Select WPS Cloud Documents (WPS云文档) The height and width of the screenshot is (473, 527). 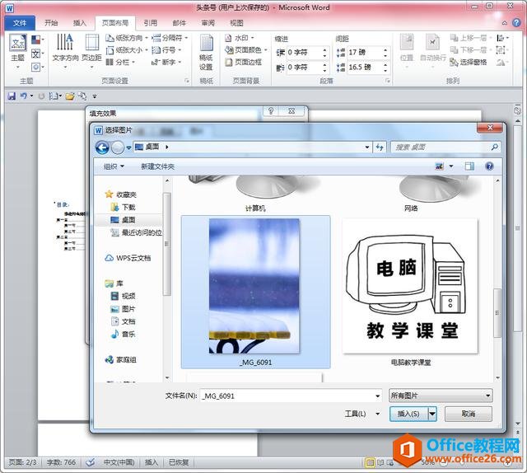(128, 259)
